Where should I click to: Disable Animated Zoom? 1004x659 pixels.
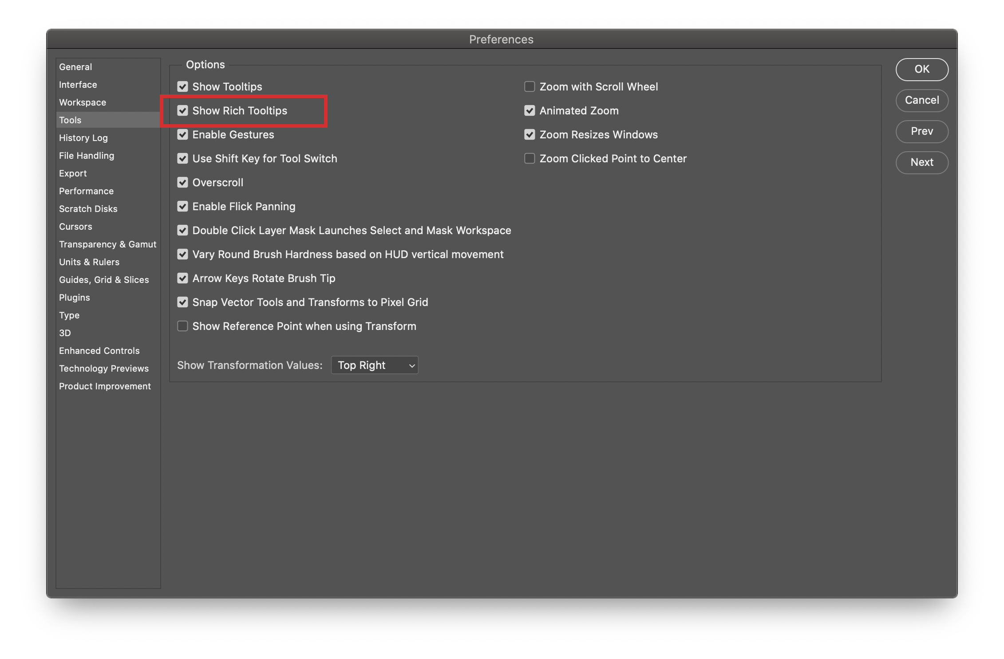click(529, 110)
